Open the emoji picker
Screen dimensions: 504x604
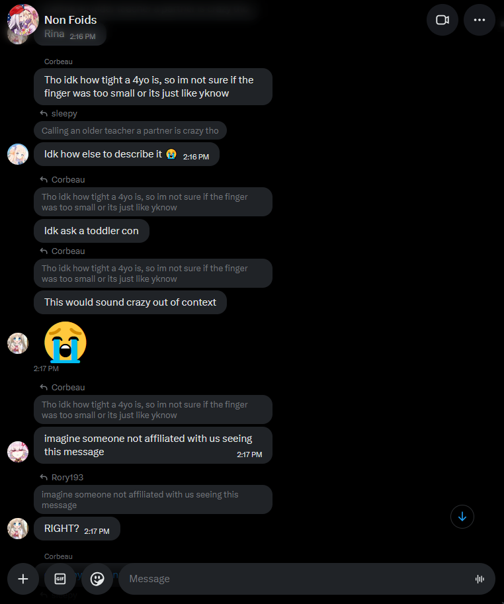point(97,579)
